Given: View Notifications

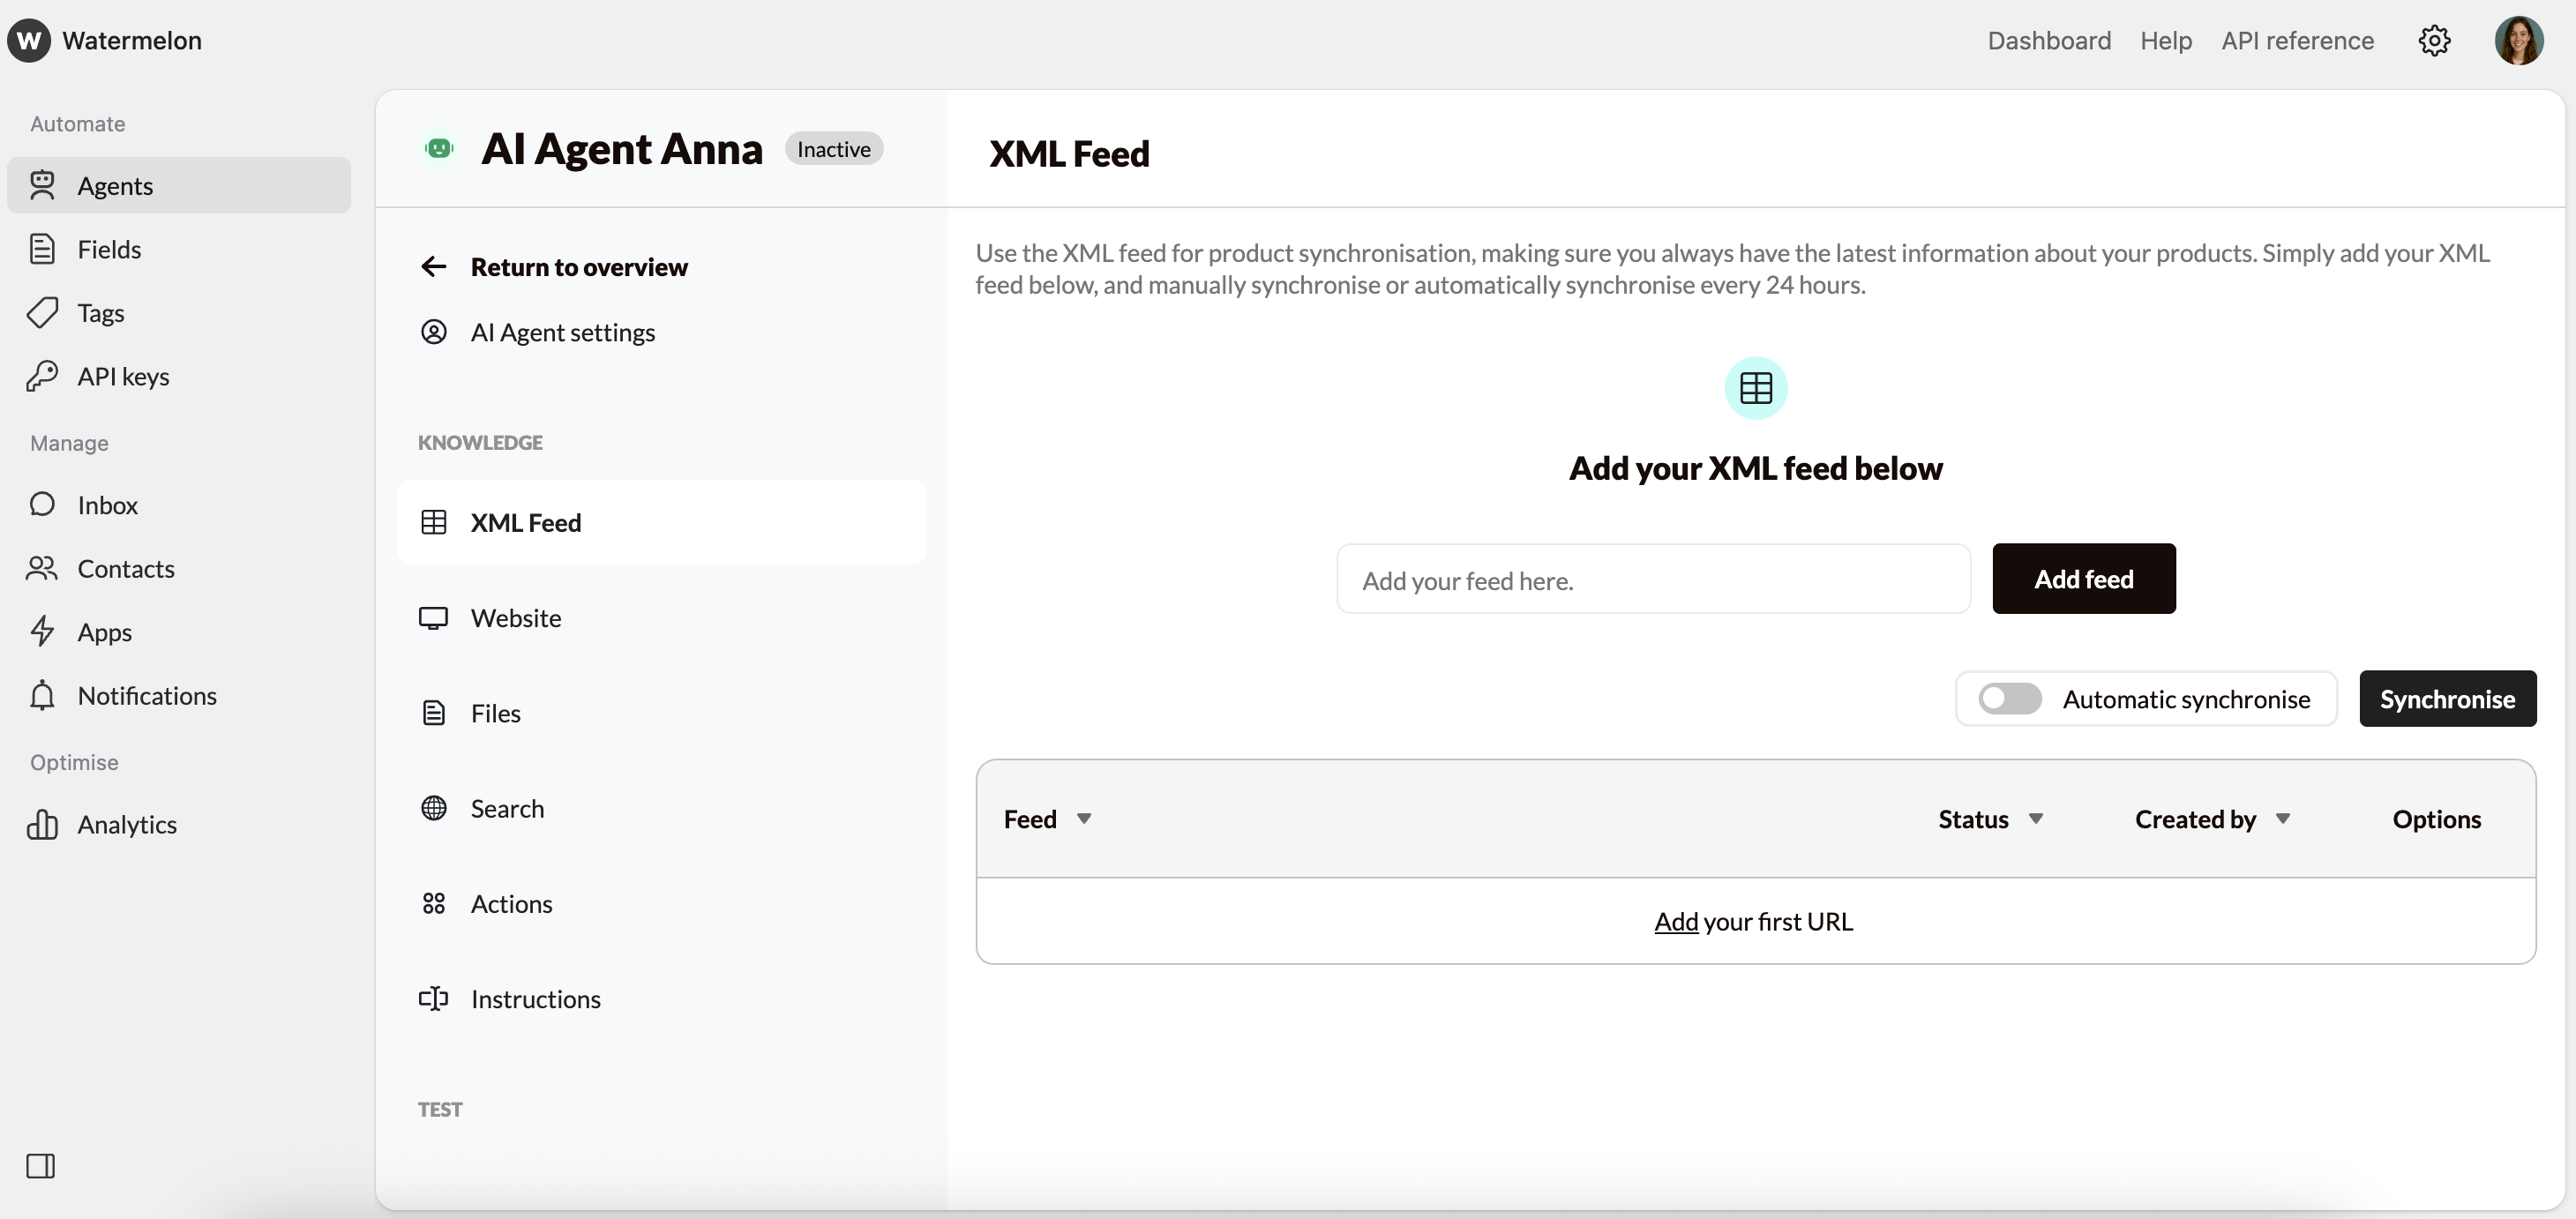Looking at the screenshot, I should click(147, 695).
